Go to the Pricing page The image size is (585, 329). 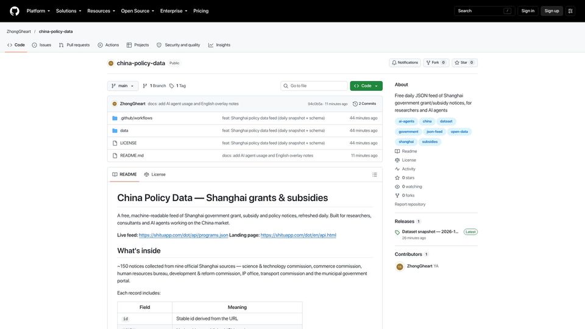[200, 11]
